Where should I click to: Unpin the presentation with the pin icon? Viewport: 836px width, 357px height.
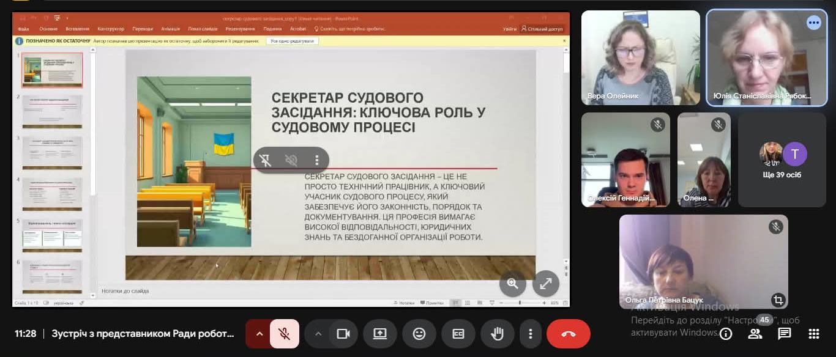(x=265, y=160)
